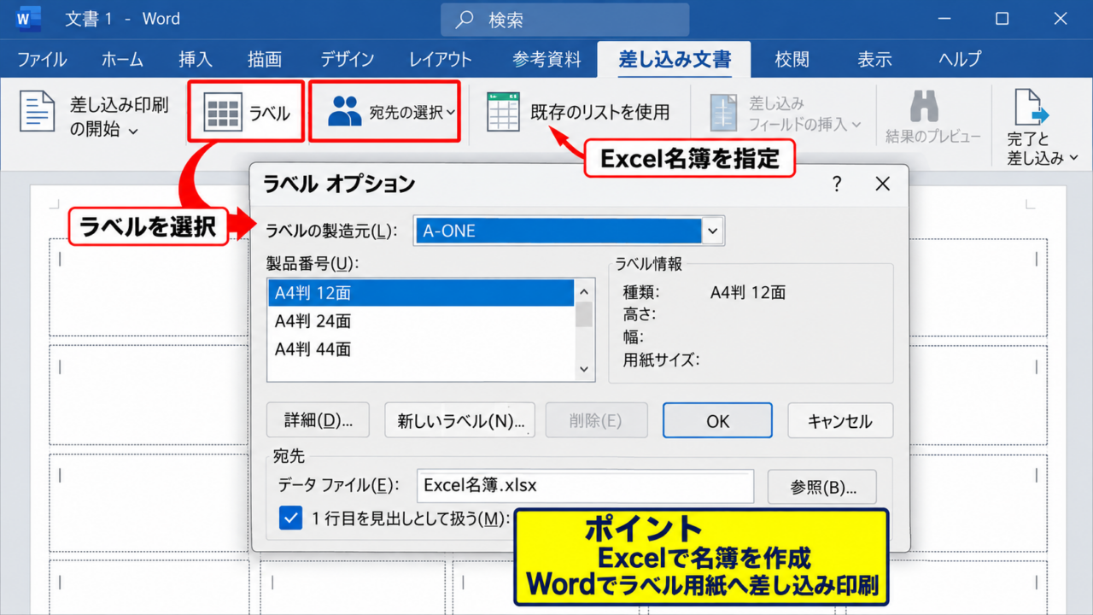Maximize the Word window
This screenshot has width=1093, height=615.
point(1002,19)
